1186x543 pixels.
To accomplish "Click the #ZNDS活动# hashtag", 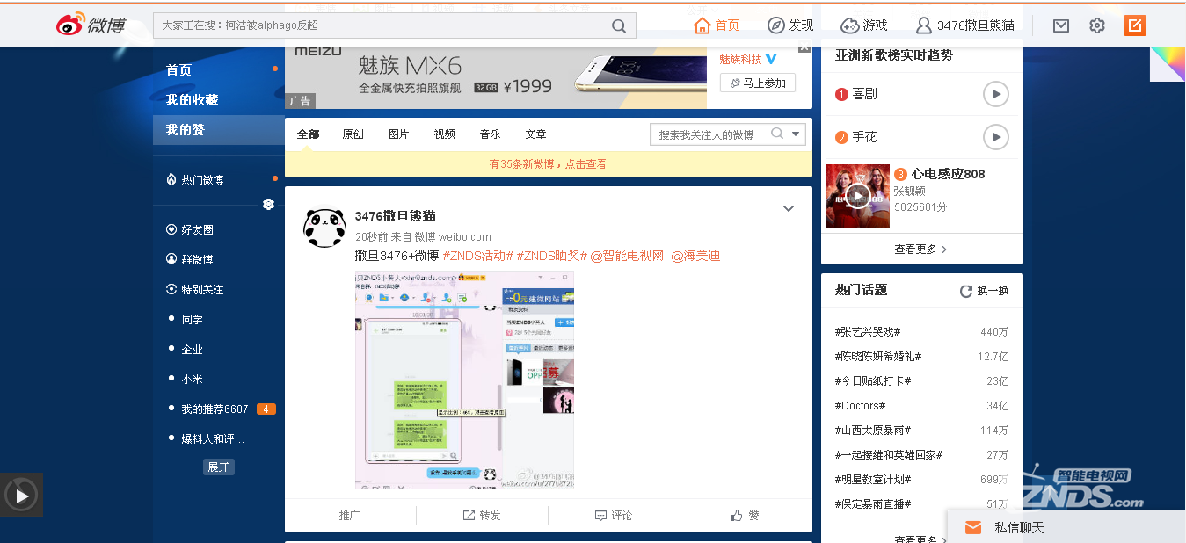I will coord(477,257).
